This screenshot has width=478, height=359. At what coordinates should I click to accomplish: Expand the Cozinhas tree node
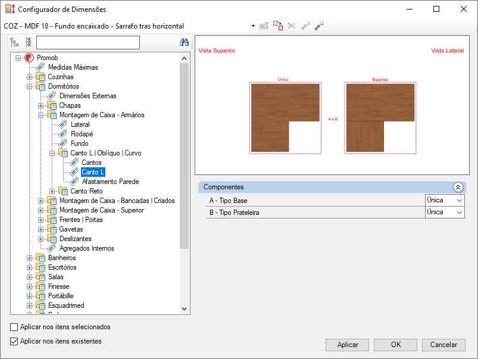pos(30,77)
